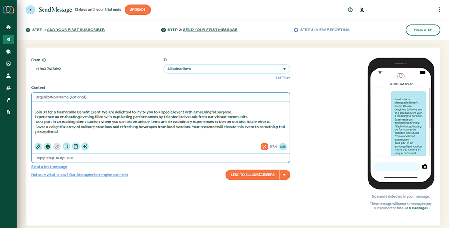449x228 pixels.
Task: Click the phone preview message input bar
Action: [x=397, y=166]
